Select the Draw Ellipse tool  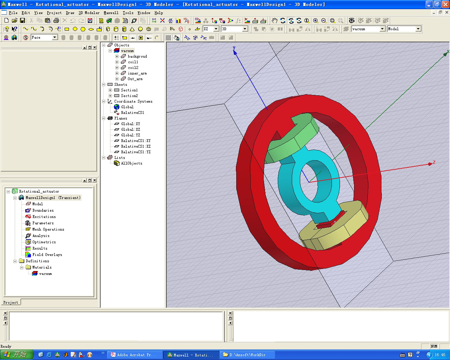click(x=91, y=29)
